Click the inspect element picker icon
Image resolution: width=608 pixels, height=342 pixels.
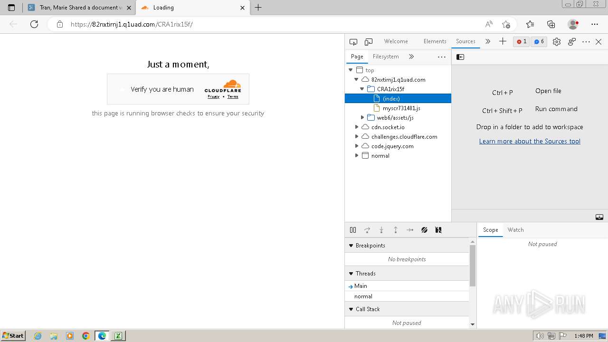[x=353, y=42]
